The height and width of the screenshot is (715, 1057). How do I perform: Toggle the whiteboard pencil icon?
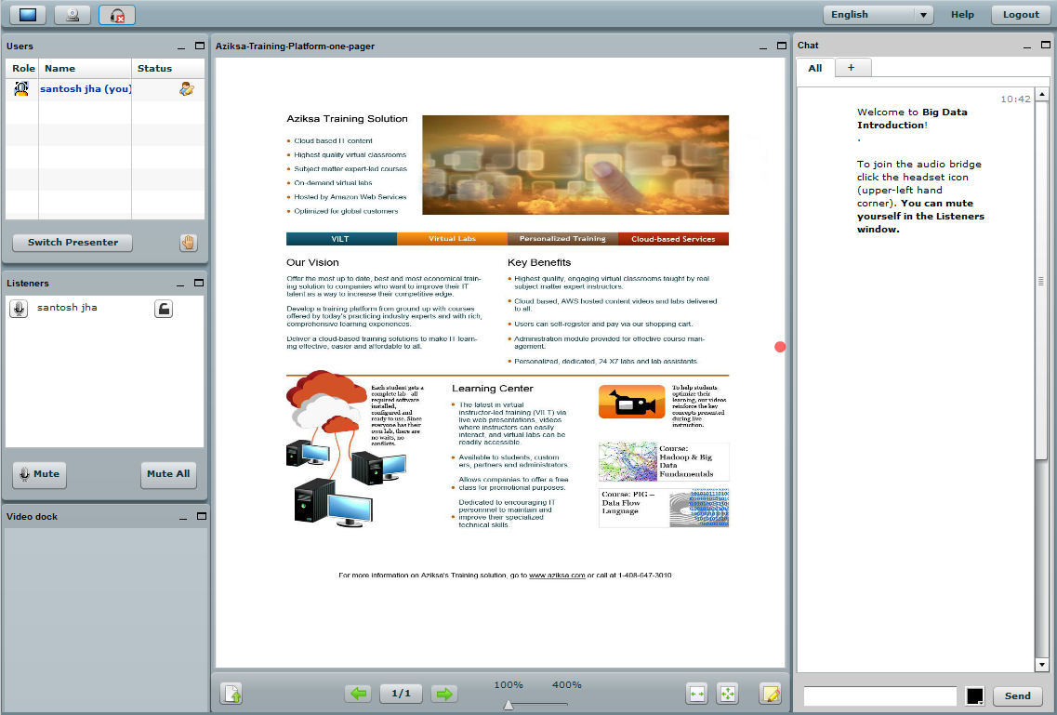click(771, 694)
